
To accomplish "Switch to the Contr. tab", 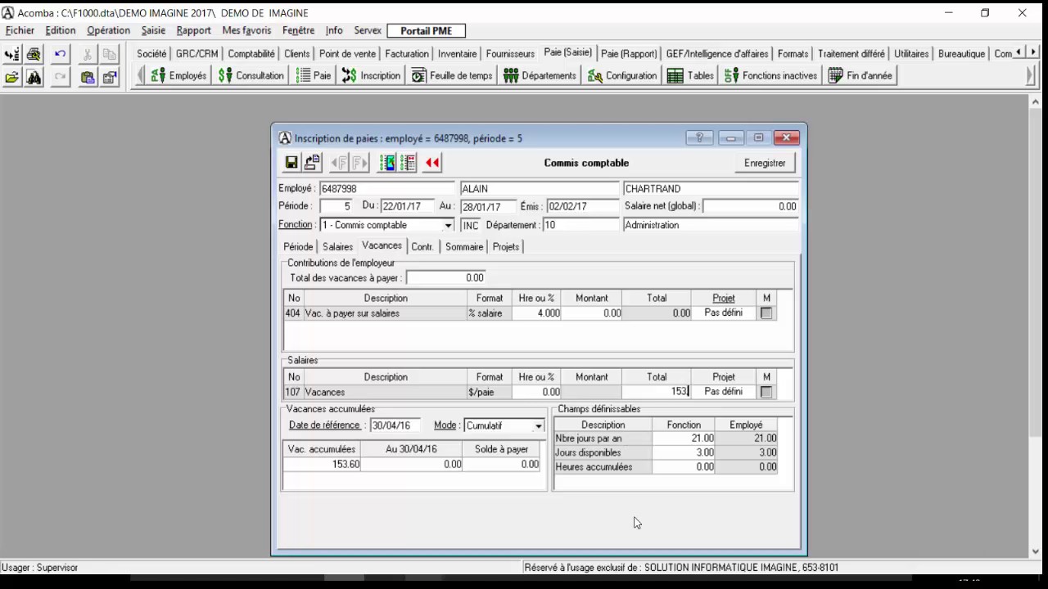I will point(422,246).
